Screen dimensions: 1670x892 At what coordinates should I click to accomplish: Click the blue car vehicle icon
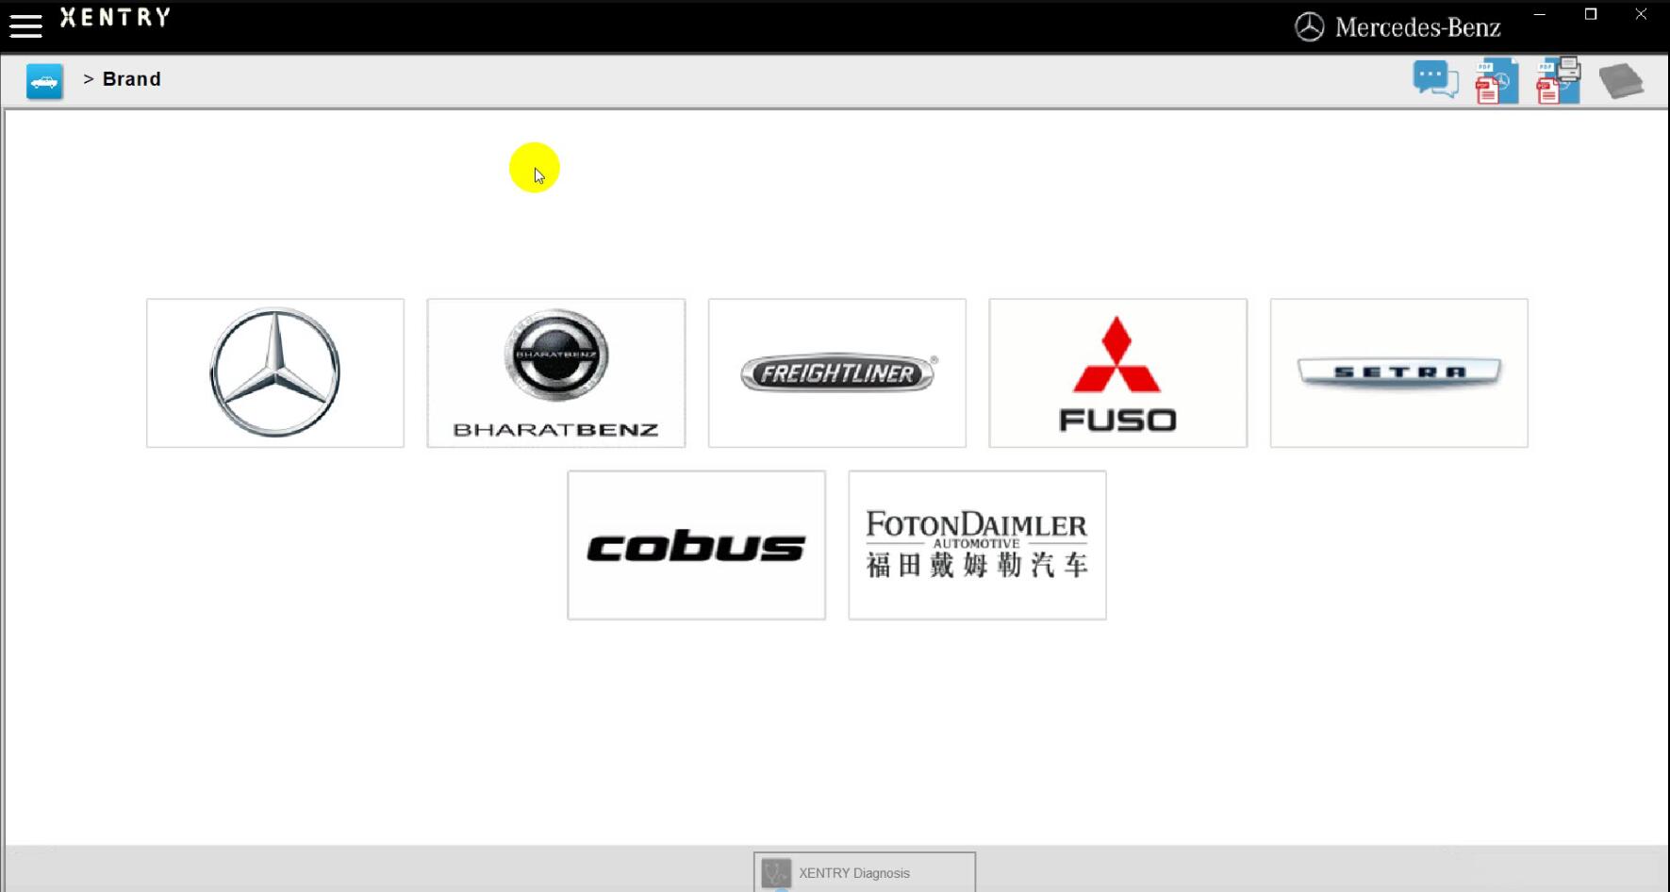(44, 82)
